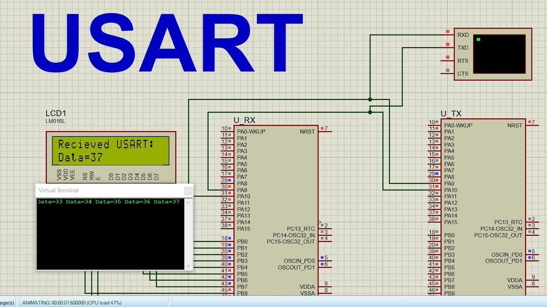This screenshot has width=547, height=307.
Task: Click the RXD pin label on the terminal instrument
Action: click(463, 35)
